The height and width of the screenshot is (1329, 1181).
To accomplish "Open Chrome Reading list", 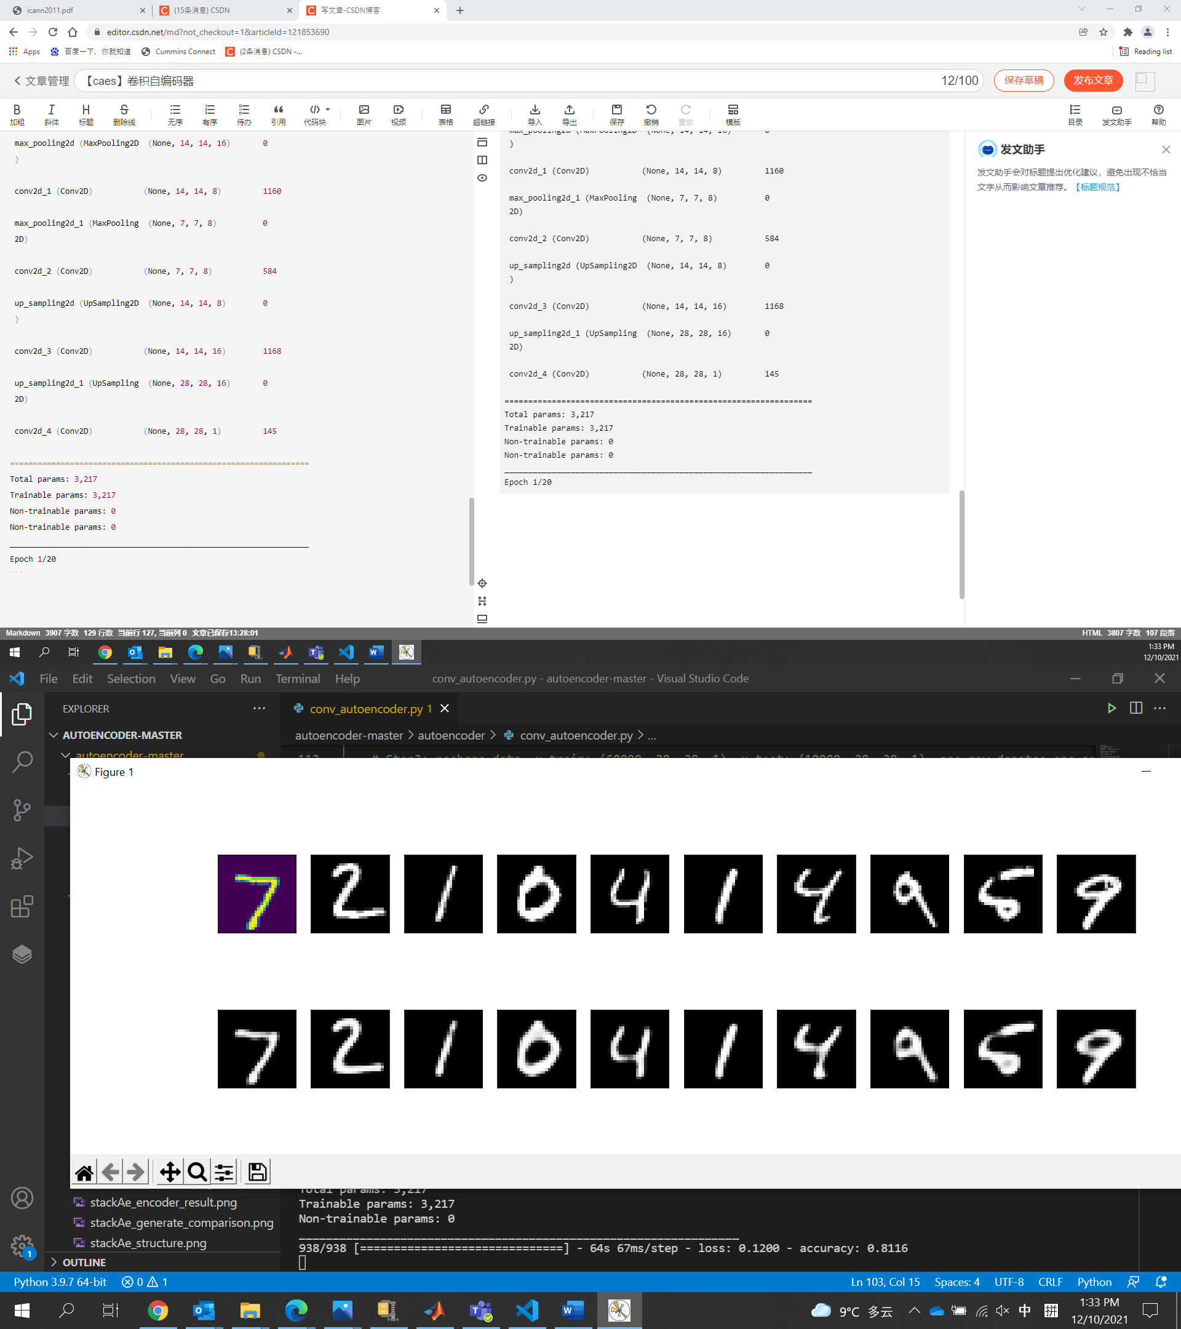I will click(1146, 51).
